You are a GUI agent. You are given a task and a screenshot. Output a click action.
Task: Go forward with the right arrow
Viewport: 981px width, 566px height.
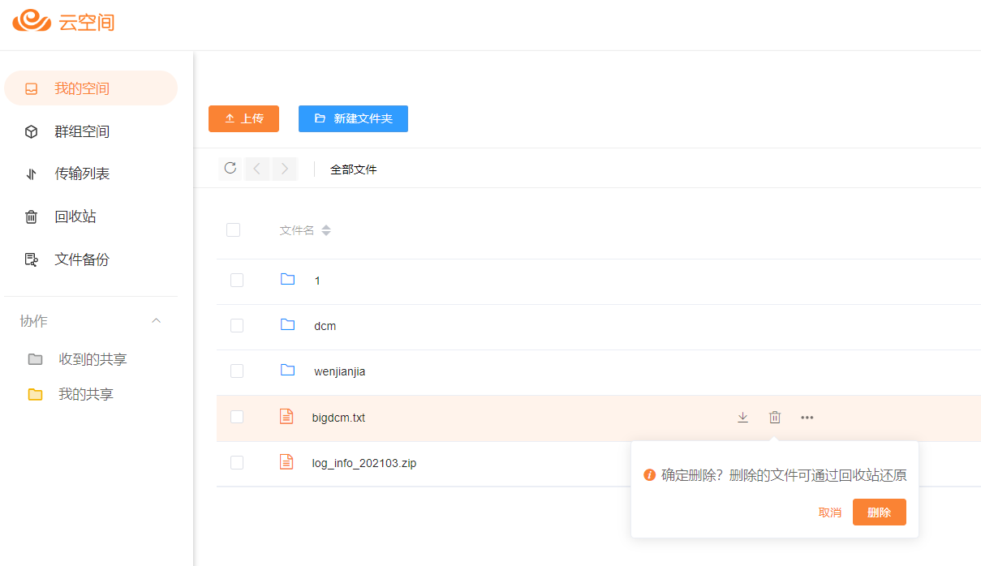pyautogui.click(x=285, y=169)
